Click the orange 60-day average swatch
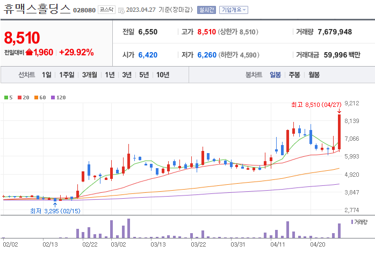 [37, 98]
